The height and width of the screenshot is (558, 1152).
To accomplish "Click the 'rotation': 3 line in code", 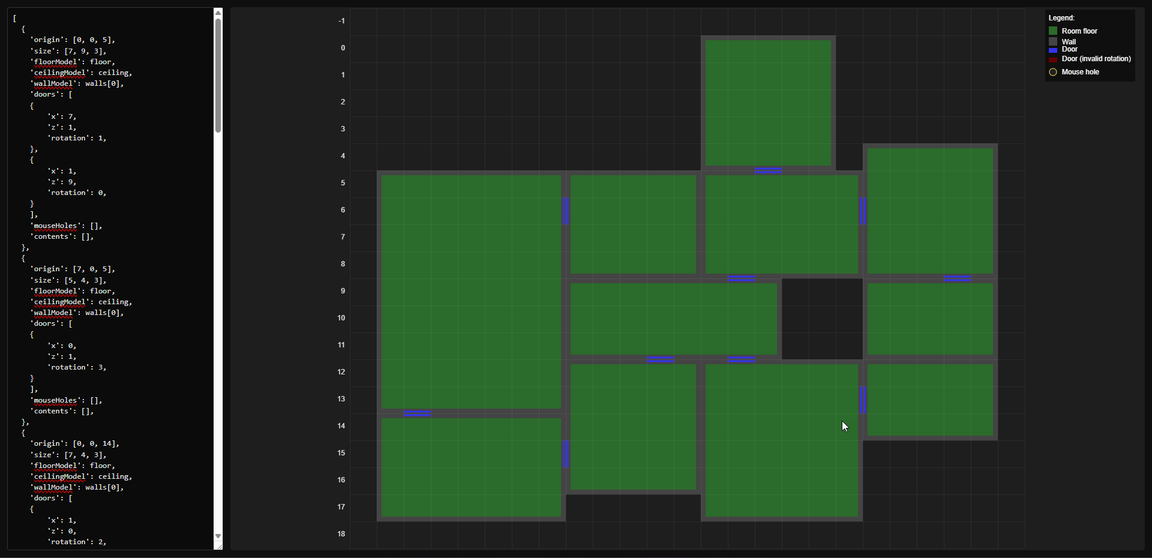I will pos(77,367).
